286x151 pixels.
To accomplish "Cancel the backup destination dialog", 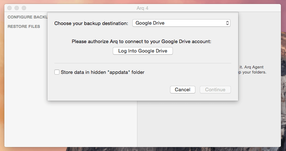I will tap(183, 89).
